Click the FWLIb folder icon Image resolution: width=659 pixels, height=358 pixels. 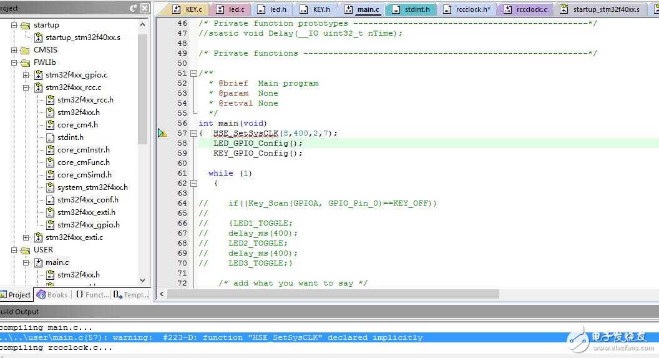click(26, 62)
